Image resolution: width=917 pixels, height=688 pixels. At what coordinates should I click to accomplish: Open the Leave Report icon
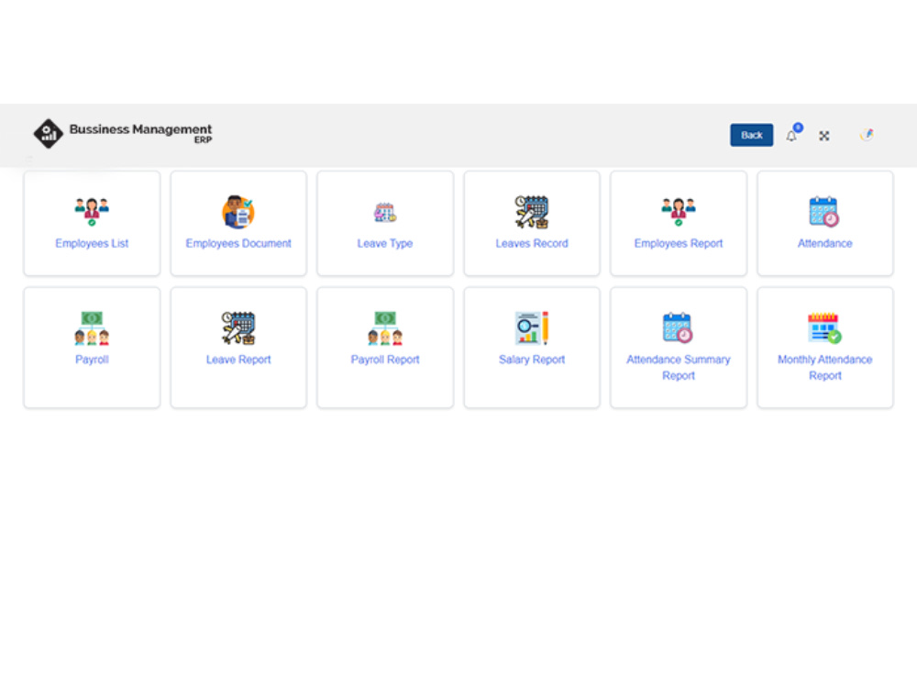click(238, 327)
